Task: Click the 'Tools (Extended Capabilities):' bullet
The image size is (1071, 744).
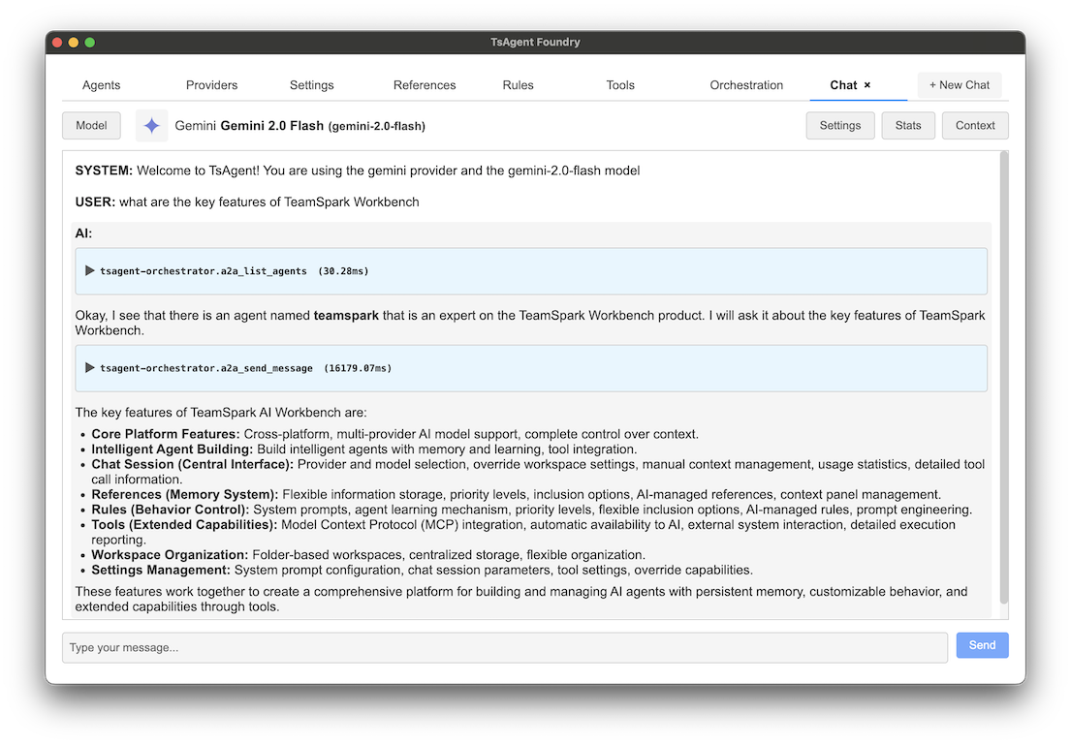Action: (523, 533)
